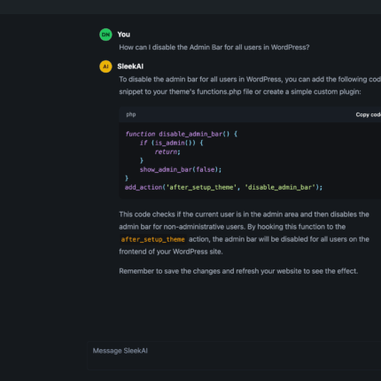
Task: Click the 'return;' code line
Action: coord(167,152)
